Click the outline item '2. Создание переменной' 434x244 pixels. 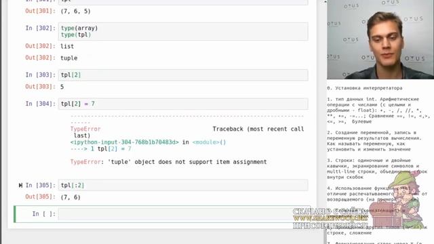(x=374, y=141)
